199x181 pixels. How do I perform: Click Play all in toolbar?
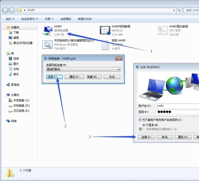tap(66, 19)
